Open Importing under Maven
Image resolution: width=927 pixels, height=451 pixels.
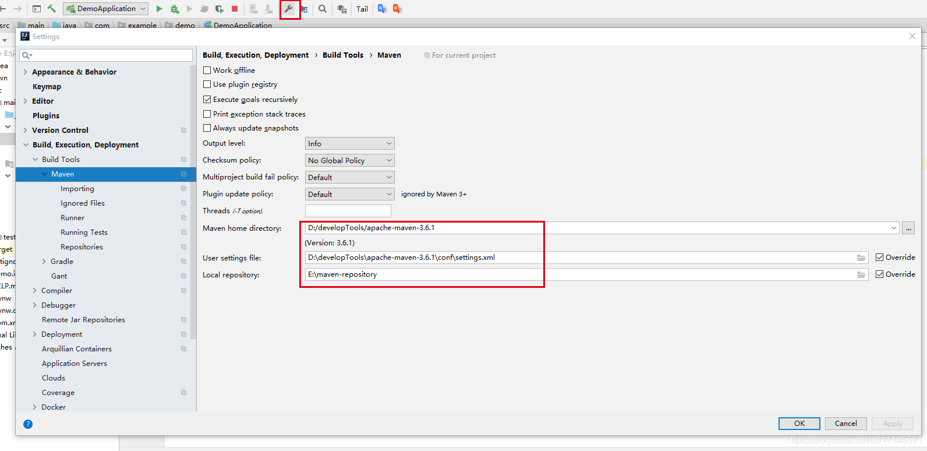tap(77, 189)
